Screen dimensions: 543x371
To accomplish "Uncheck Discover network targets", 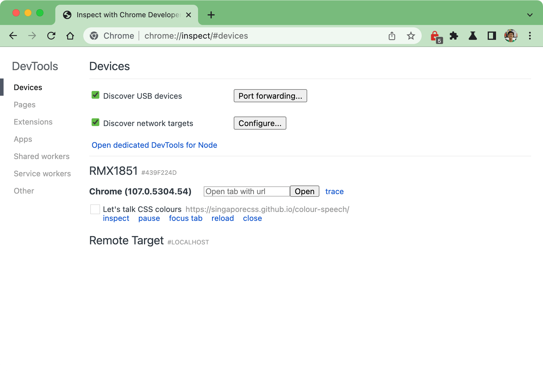I will tap(95, 122).
